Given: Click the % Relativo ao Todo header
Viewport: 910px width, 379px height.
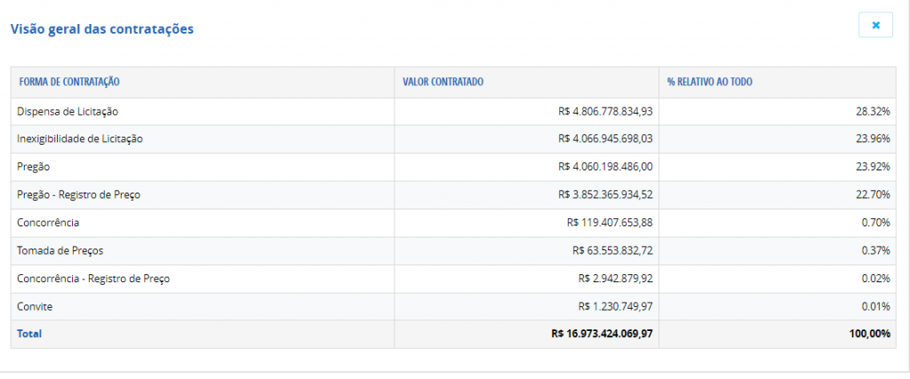Looking at the screenshot, I should 710,82.
